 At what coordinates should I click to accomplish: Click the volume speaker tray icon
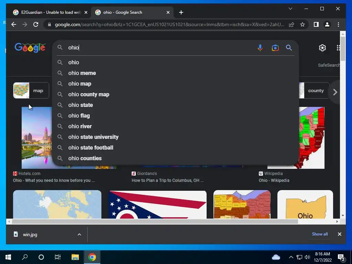[x=307, y=257]
